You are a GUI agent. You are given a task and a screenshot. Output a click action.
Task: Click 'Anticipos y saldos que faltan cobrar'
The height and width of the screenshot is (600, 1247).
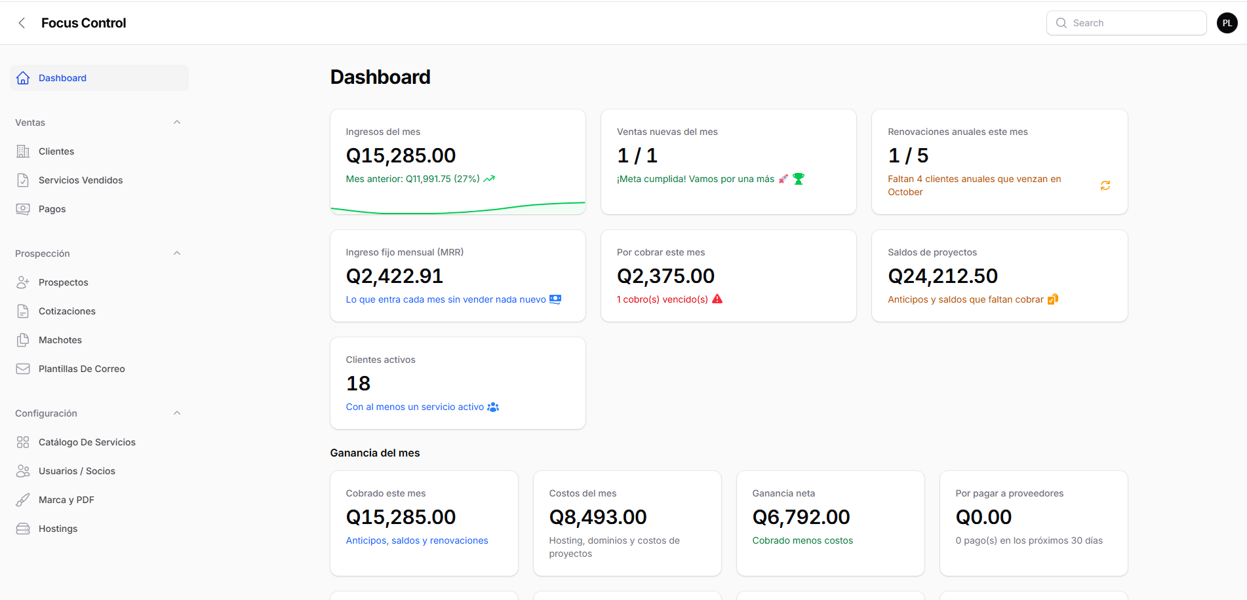(966, 299)
